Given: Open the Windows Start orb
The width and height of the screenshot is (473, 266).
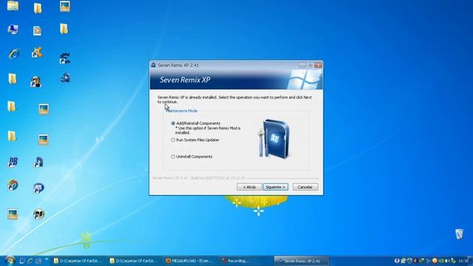Looking at the screenshot, I should point(10,261).
